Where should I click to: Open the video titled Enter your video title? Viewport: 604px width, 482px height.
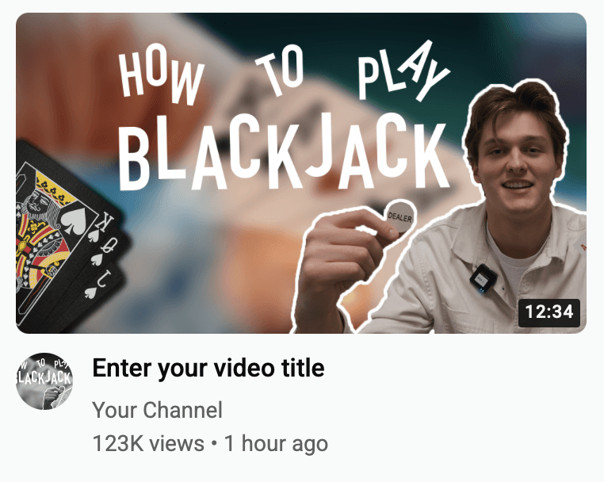click(x=208, y=369)
